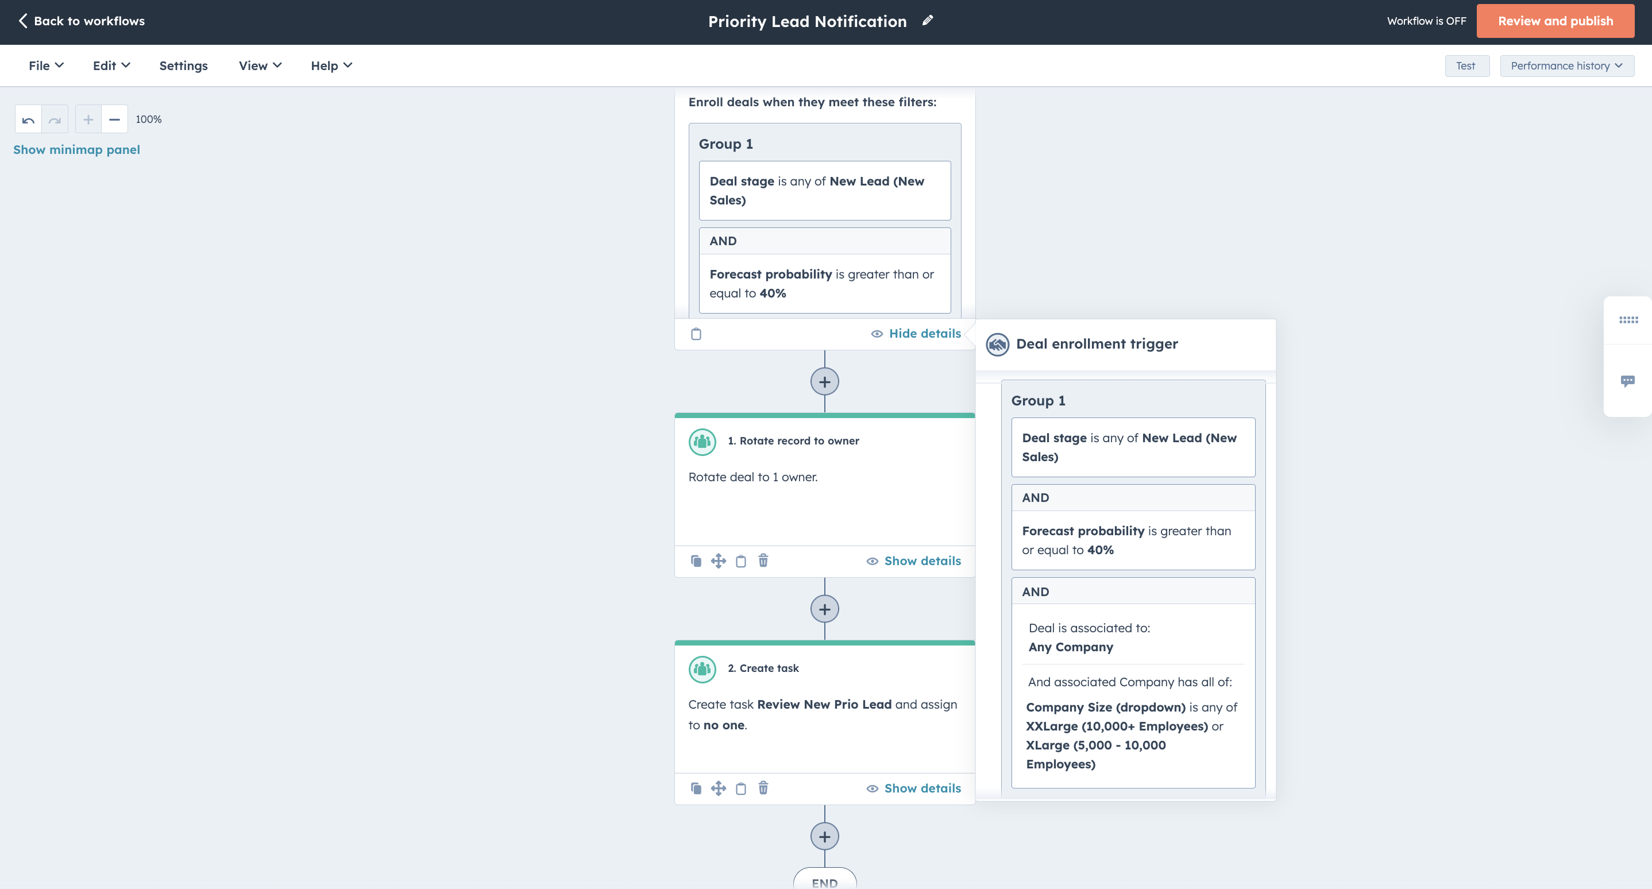
Task: Click the zoom out minus icon
Action: (x=114, y=119)
